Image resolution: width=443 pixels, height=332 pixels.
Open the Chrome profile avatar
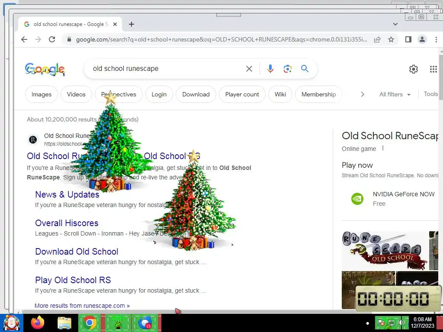[422, 39]
